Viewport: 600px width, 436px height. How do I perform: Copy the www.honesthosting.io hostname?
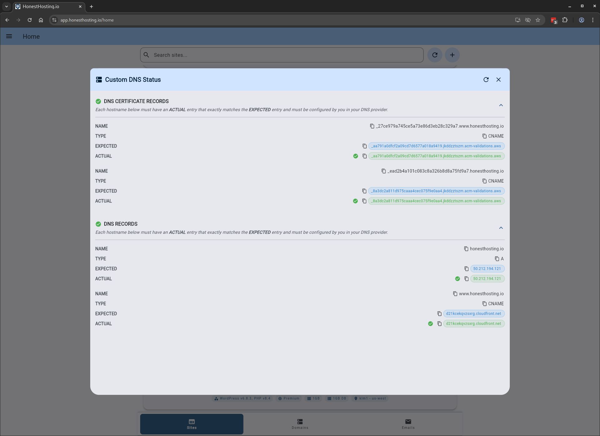[455, 294]
